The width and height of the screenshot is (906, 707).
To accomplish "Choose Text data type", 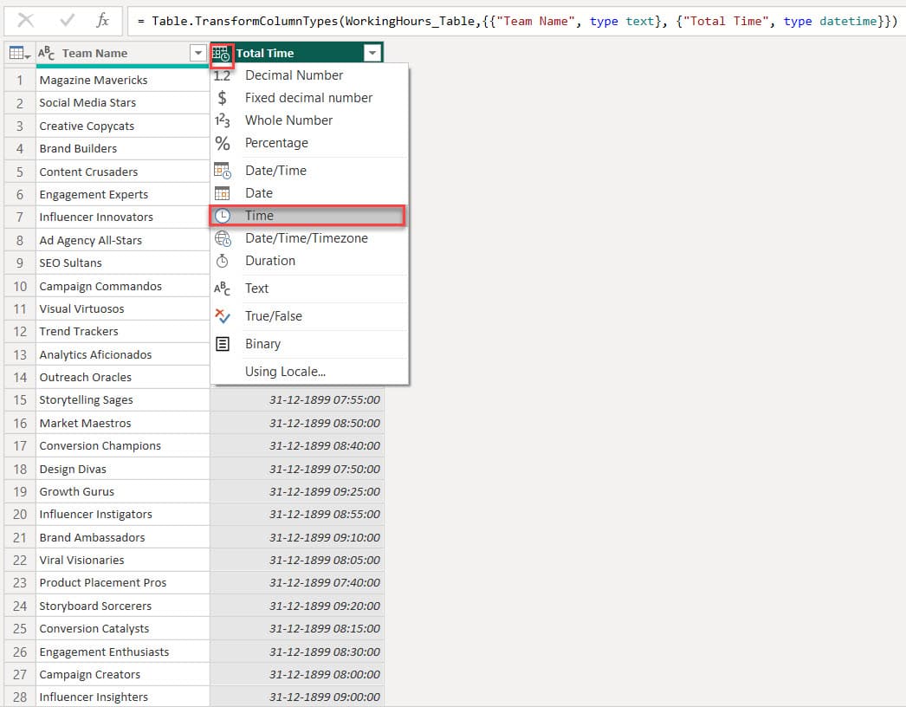I will point(310,289).
